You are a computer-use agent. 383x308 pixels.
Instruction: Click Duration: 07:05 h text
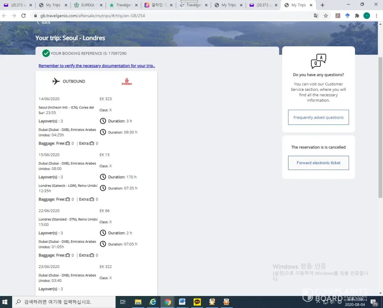[x=123, y=244]
